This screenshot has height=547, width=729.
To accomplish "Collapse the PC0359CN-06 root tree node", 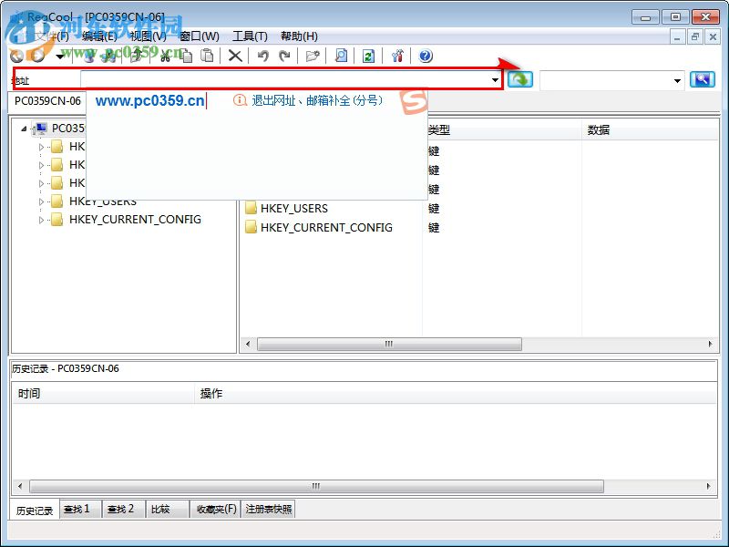I will coord(24,129).
